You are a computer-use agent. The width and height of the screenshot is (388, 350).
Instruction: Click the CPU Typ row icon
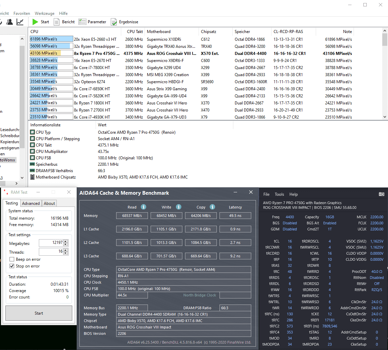click(x=32, y=132)
